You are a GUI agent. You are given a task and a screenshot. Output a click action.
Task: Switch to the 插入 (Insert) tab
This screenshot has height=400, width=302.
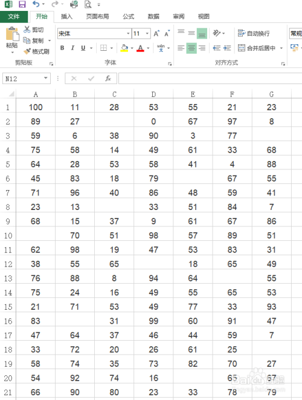66,16
